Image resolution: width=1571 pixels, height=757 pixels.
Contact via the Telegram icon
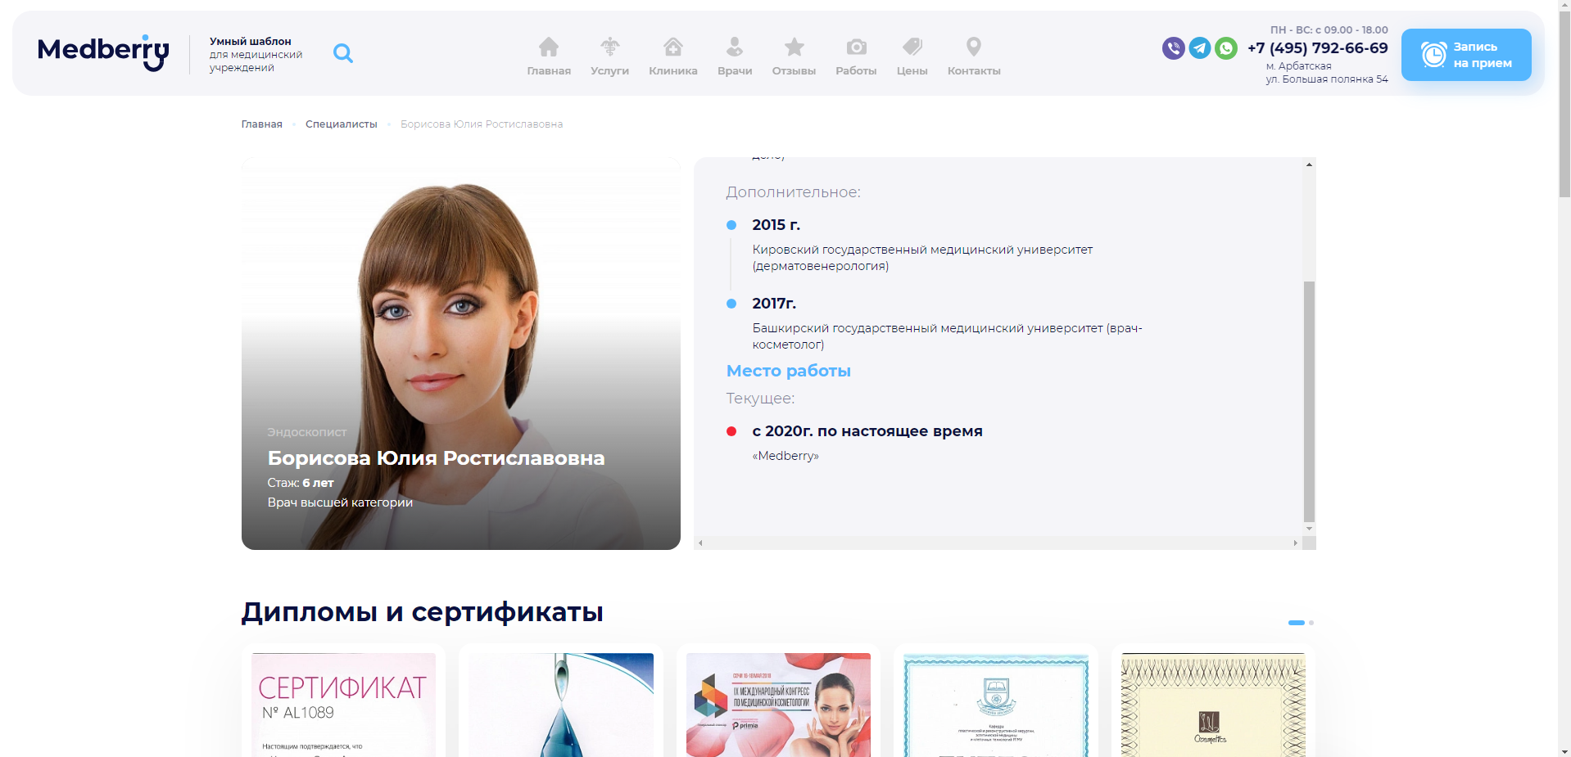coord(1200,48)
